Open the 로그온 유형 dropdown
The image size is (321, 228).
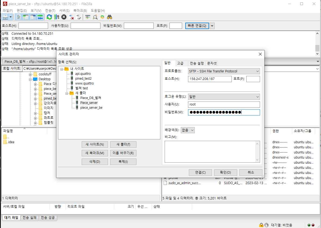224,97
